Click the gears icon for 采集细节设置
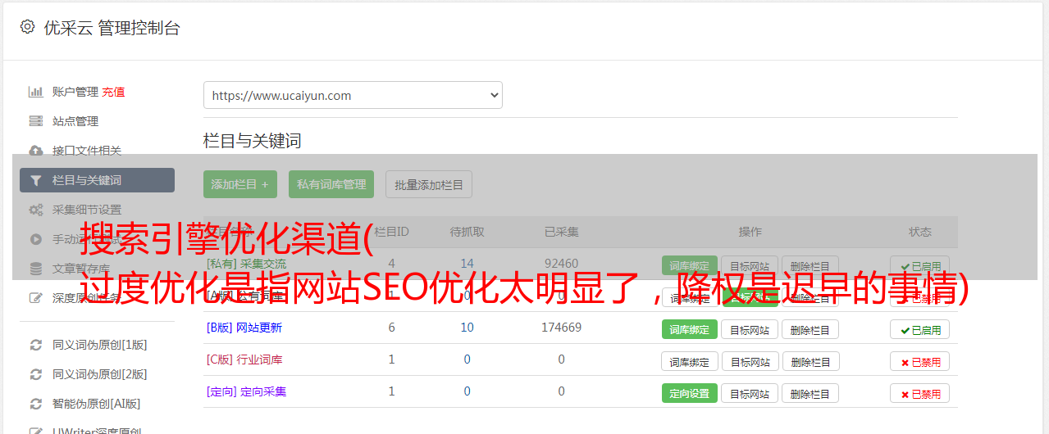 click(36, 210)
